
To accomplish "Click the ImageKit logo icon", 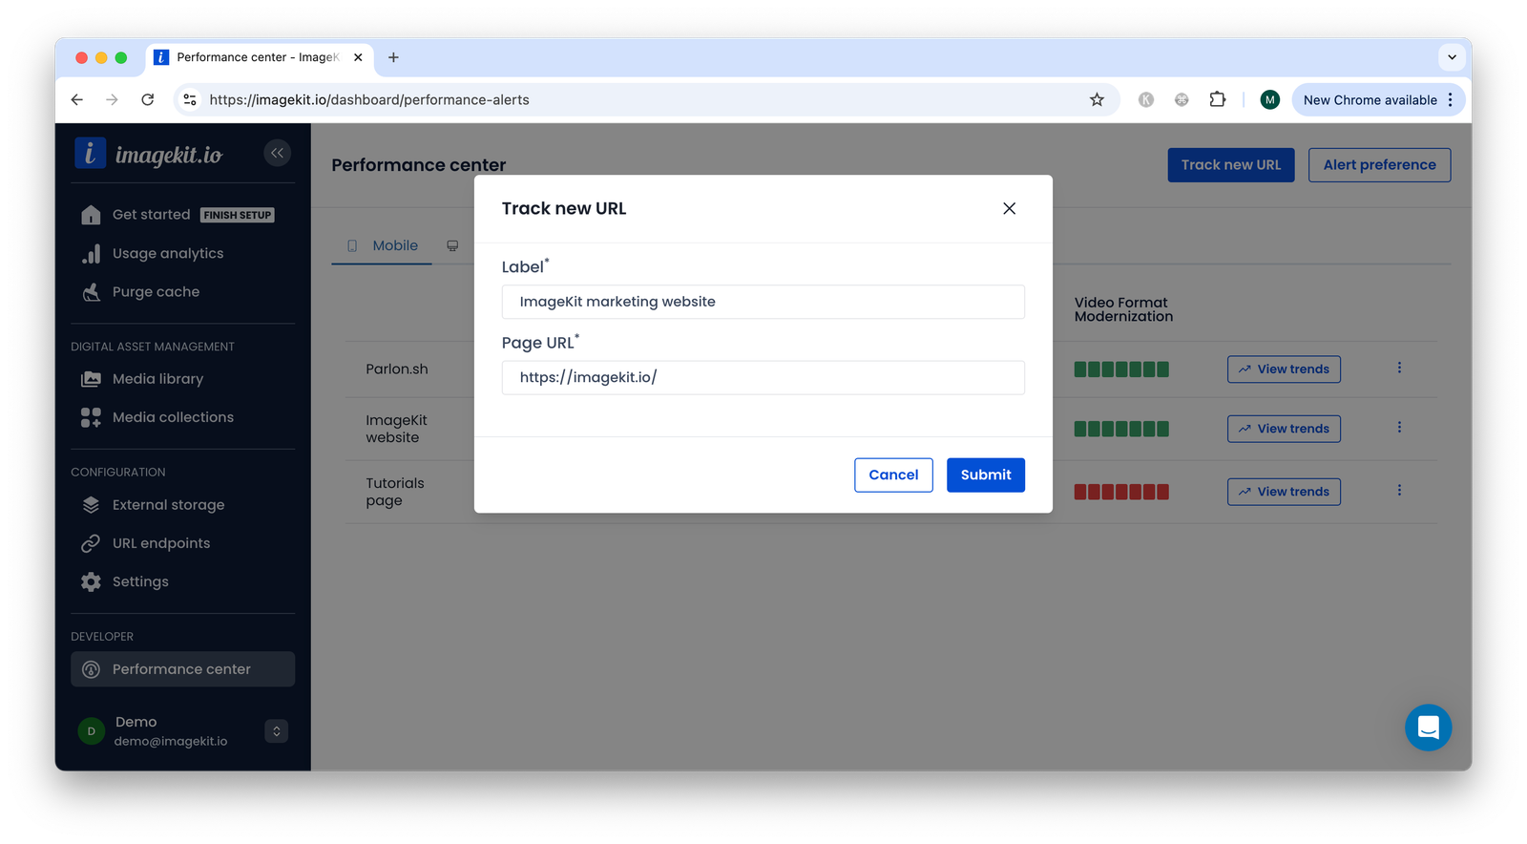I will [x=90, y=154].
